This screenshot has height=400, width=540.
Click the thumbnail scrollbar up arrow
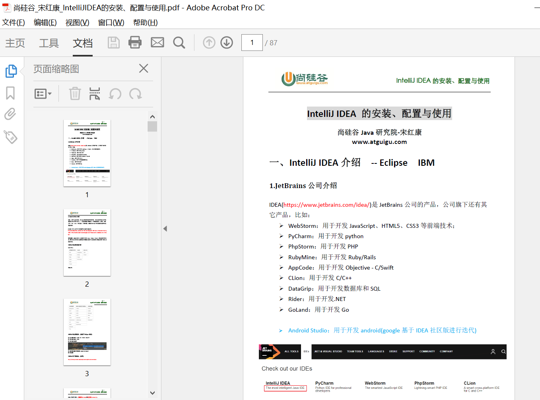point(152,117)
